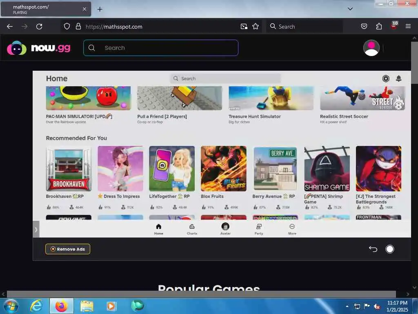Image resolution: width=418 pixels, height=314 pixels.
Task: Open Windows Media Player from taskbar
Action: pyautogui.click(x=111, y=306)
